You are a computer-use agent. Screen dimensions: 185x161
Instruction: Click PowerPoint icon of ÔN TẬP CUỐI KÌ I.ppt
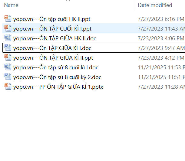pos(8,29)
